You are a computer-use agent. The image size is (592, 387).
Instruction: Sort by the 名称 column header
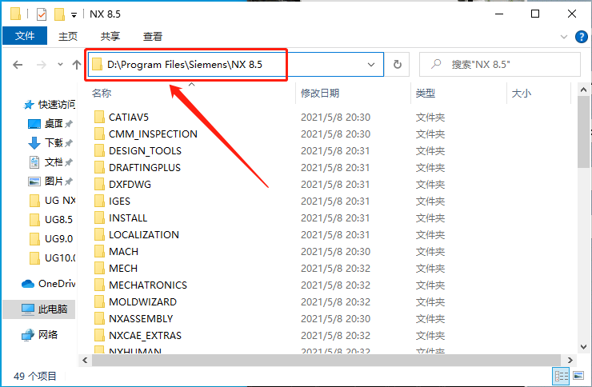[102, 94]
